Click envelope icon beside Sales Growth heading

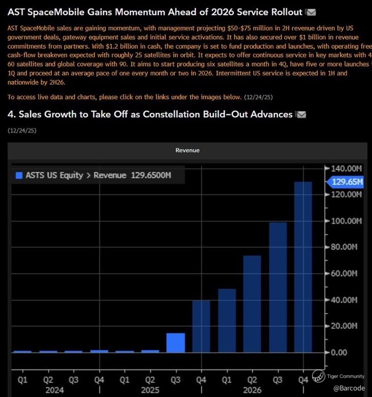pos(301,114)
